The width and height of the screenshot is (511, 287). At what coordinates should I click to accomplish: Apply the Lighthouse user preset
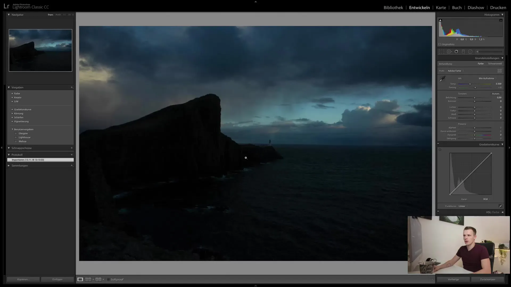(x=24, y=137)
